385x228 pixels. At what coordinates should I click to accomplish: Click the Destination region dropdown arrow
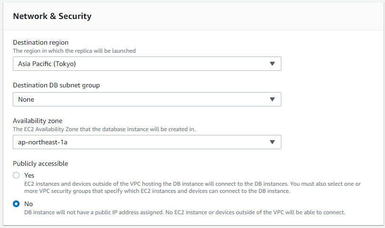tap(272, 64)
